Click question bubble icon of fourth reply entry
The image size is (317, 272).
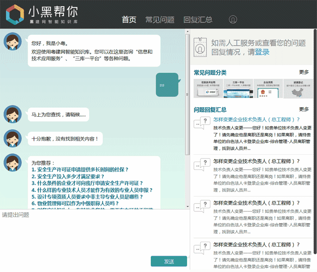point(202,248)
